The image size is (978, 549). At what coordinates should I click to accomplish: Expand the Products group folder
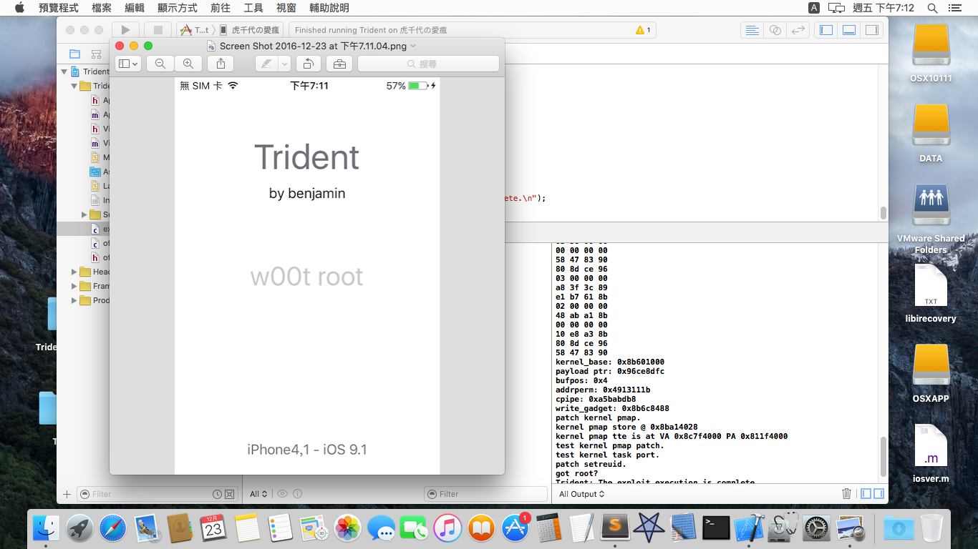tap(74, 300)
